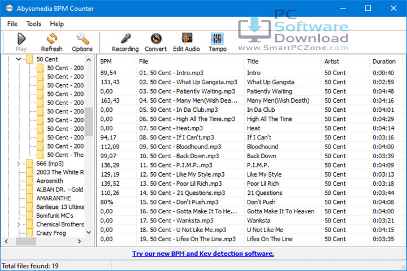Screen dimensions: 407x271
Task: Click the folder tree scroll up arrow
Action: coord(89,60)
